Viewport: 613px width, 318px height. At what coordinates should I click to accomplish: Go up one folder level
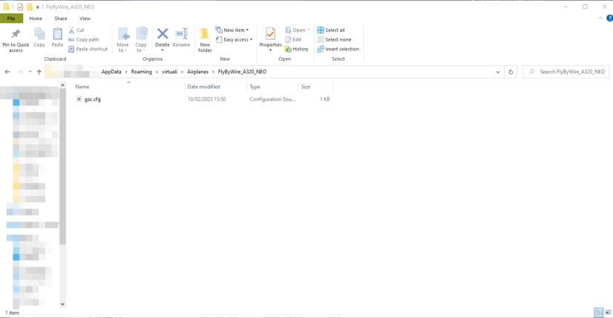[39, 72]
